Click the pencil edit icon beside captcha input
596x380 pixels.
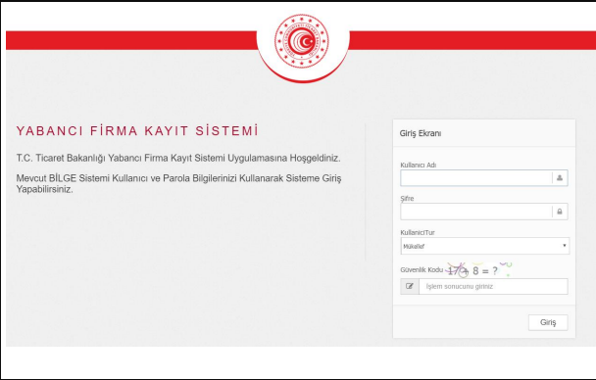pos(410,286)
